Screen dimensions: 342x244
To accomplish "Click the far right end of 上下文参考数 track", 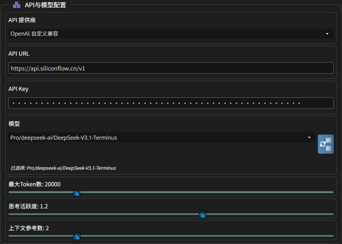I will pos(332,236).
